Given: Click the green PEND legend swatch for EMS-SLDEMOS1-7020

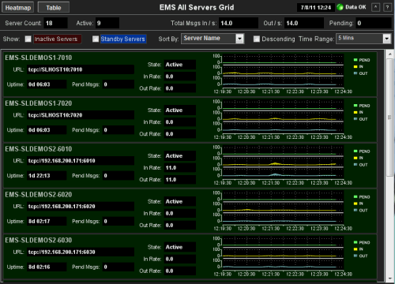Looking at the screenshot, I should [x=355, y=106].
